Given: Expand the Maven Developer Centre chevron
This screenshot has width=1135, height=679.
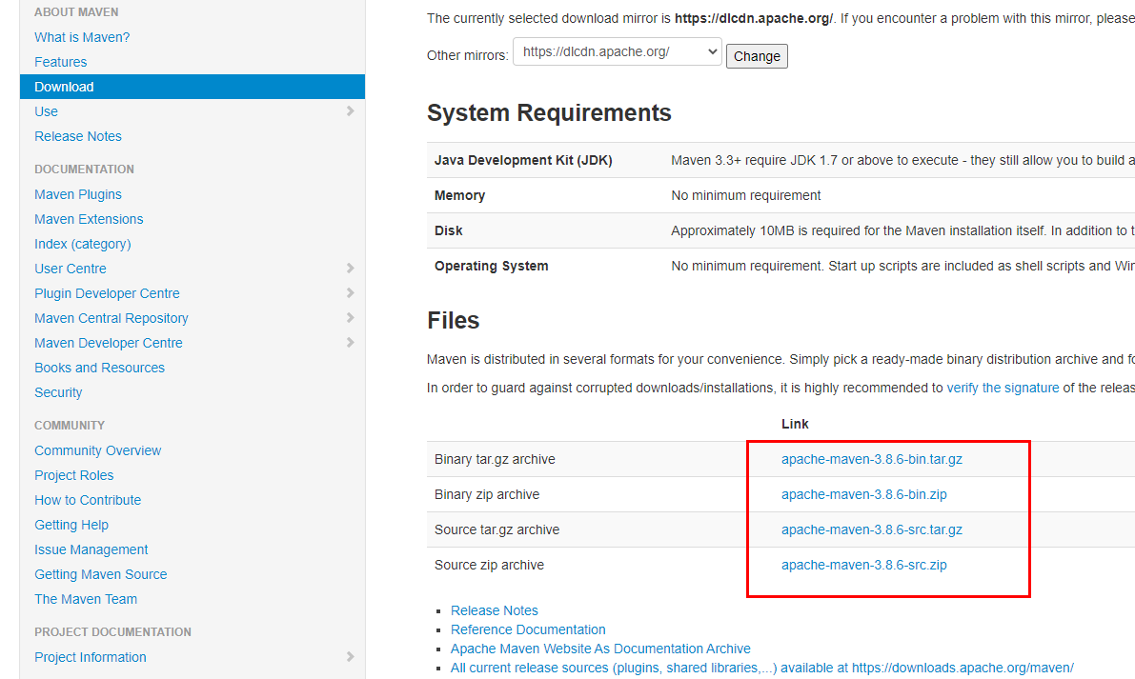Looking at the screenshot, I should click(x=351, y=342).
